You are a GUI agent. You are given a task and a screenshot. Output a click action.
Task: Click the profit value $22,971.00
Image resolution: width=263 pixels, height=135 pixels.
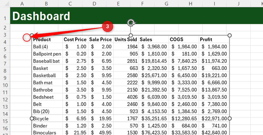coord(214,119)
